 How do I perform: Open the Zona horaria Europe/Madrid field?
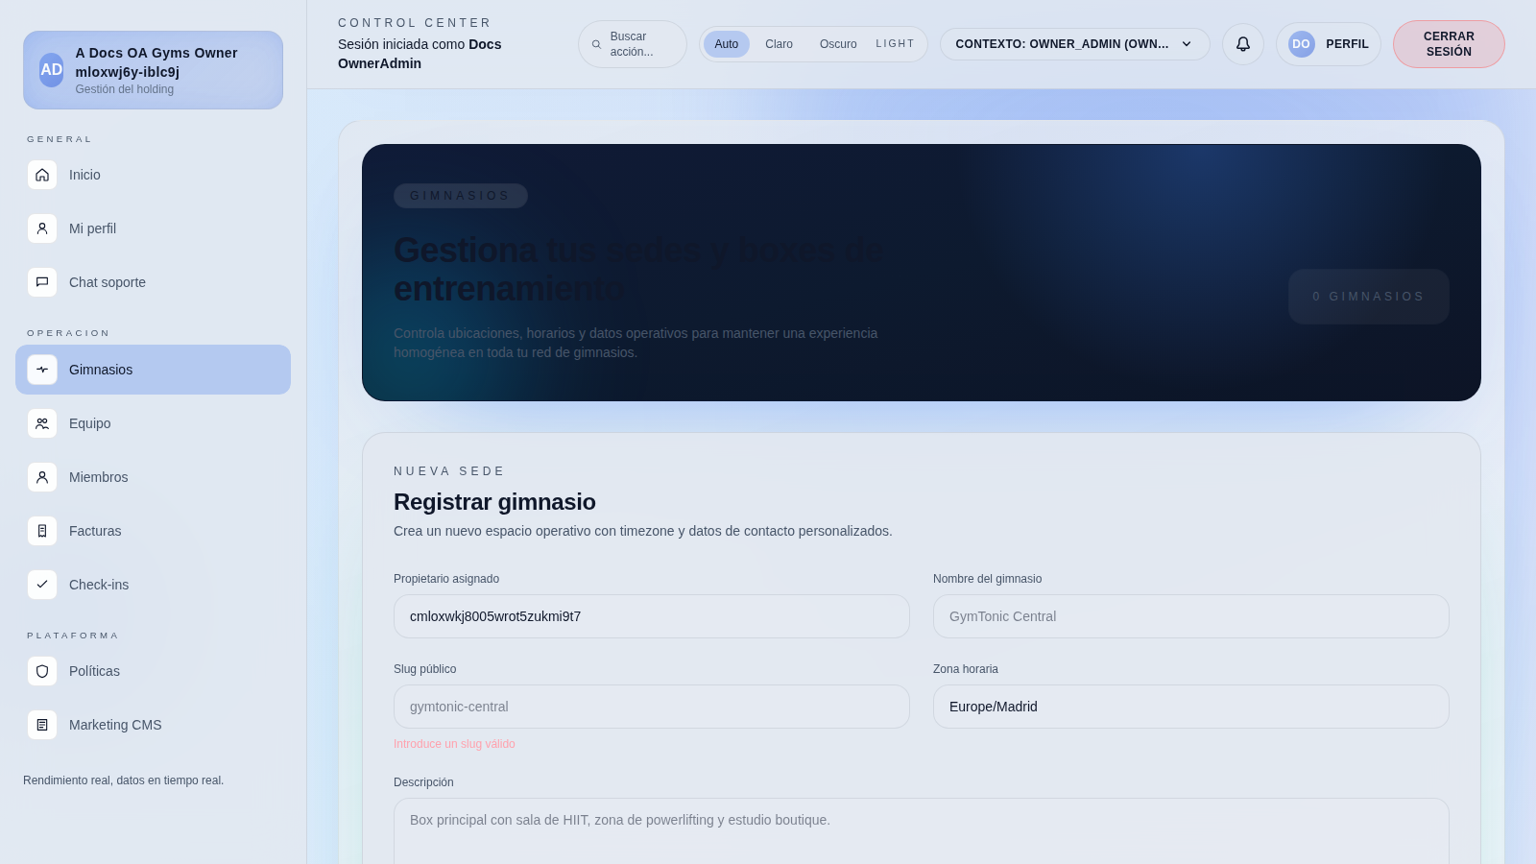(1190, 707)
